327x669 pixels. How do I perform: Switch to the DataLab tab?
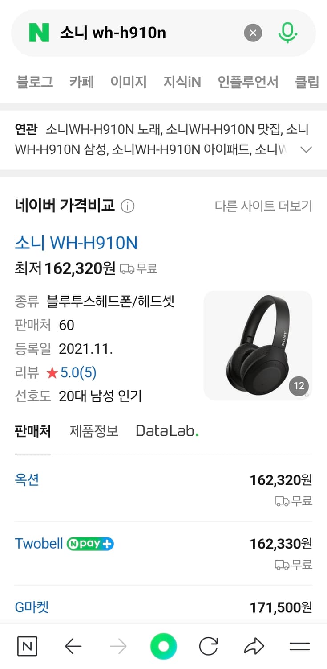pyautogui.click(x=167, y=431)
